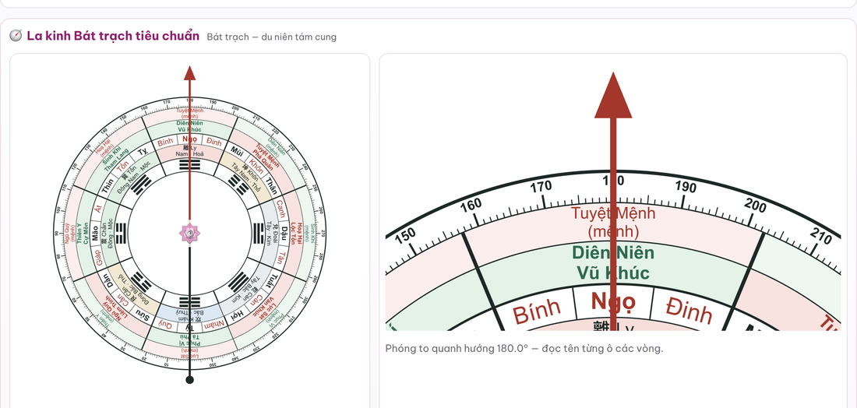The width and height of the screenshot is (857, 408).
Task: Click the Mùi cell on the full compass
Action: click(235, 150)
